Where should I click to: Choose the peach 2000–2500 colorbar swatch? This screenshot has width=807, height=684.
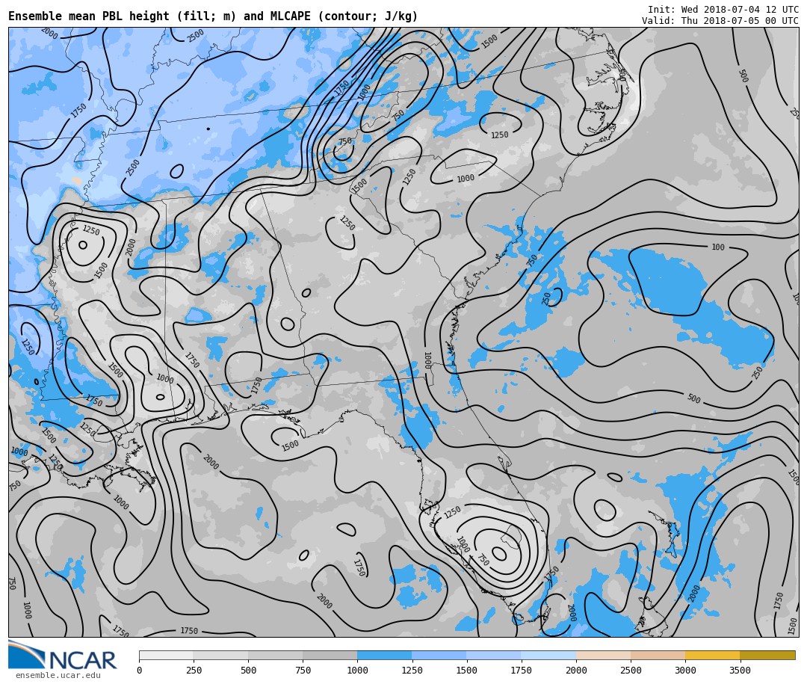click(603, 655)
